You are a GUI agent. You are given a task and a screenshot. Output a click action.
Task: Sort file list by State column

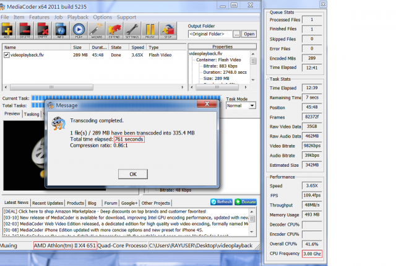pyautogui.click(x=119, y=47)
